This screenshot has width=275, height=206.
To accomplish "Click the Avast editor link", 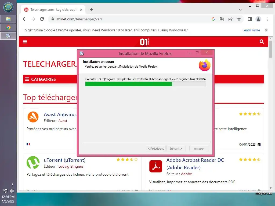I will [63, 121].
